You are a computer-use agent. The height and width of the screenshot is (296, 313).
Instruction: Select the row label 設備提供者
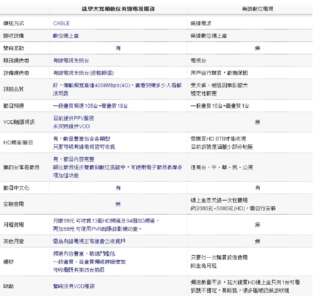pyautogui.click(x=16, y=73)
